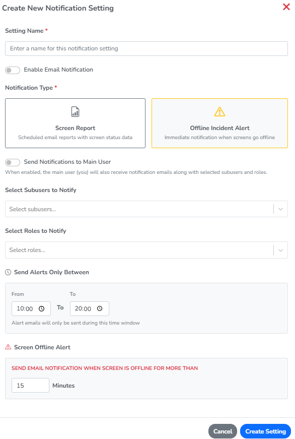Image resolution: width=295 pixels, height=439 pixels.
Task: Click the offline minutes field showing 15
Action: (30, 385)
